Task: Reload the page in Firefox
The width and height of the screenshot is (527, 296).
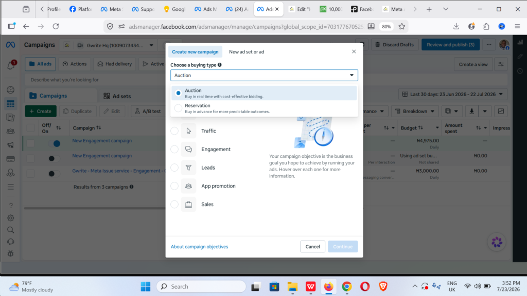Action: click(56, 26)
